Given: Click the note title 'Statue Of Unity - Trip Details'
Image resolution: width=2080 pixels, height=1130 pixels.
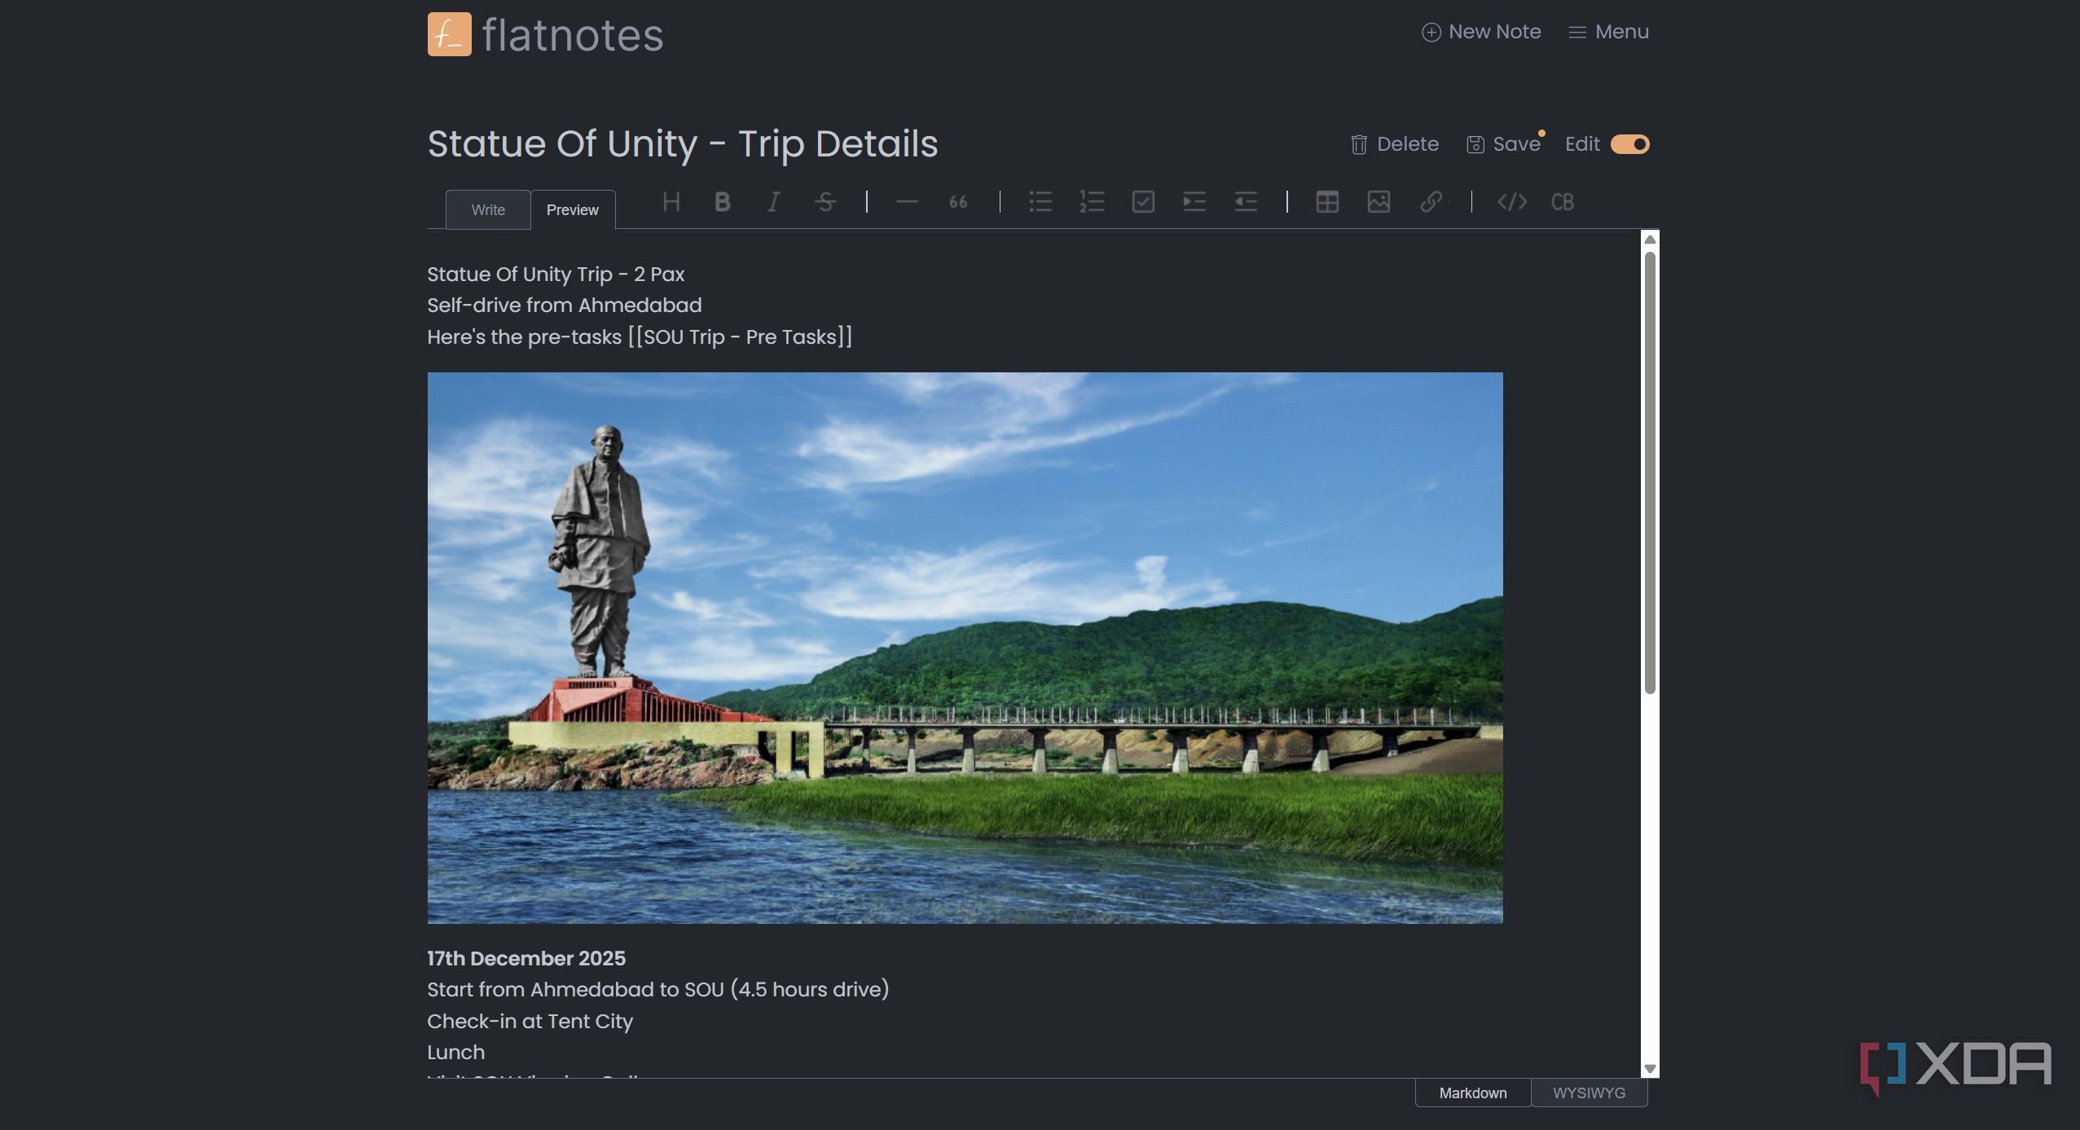Looking at the screenshot, I should pyautogui.click(x=683, y=144).
